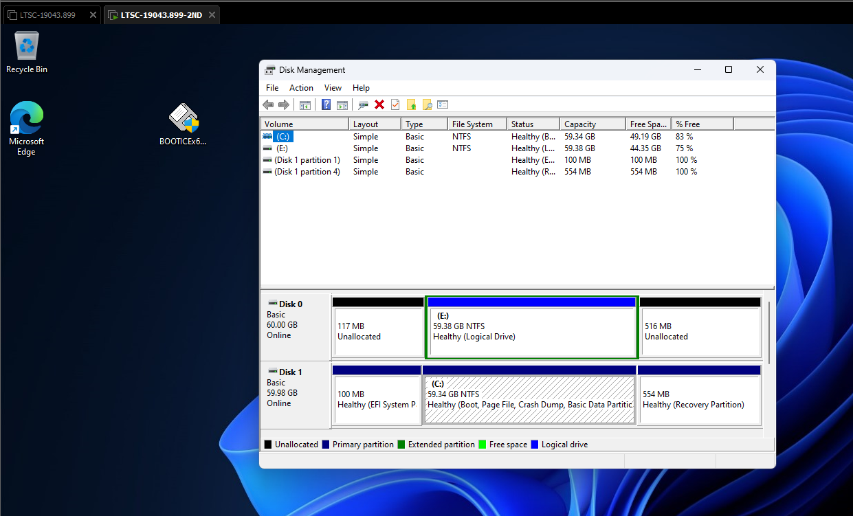This screenshot has height=516, width=853.
Task: Sort by Volume column header
Action: 304,124
